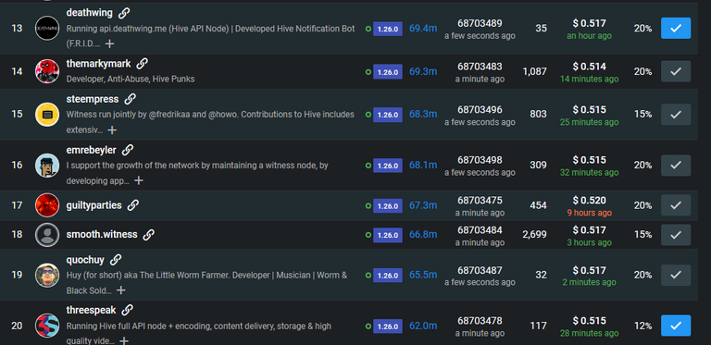This screenshot has height=345, width=711.
Task: Vote for steempress witness
Action: [x=676, y=114]
